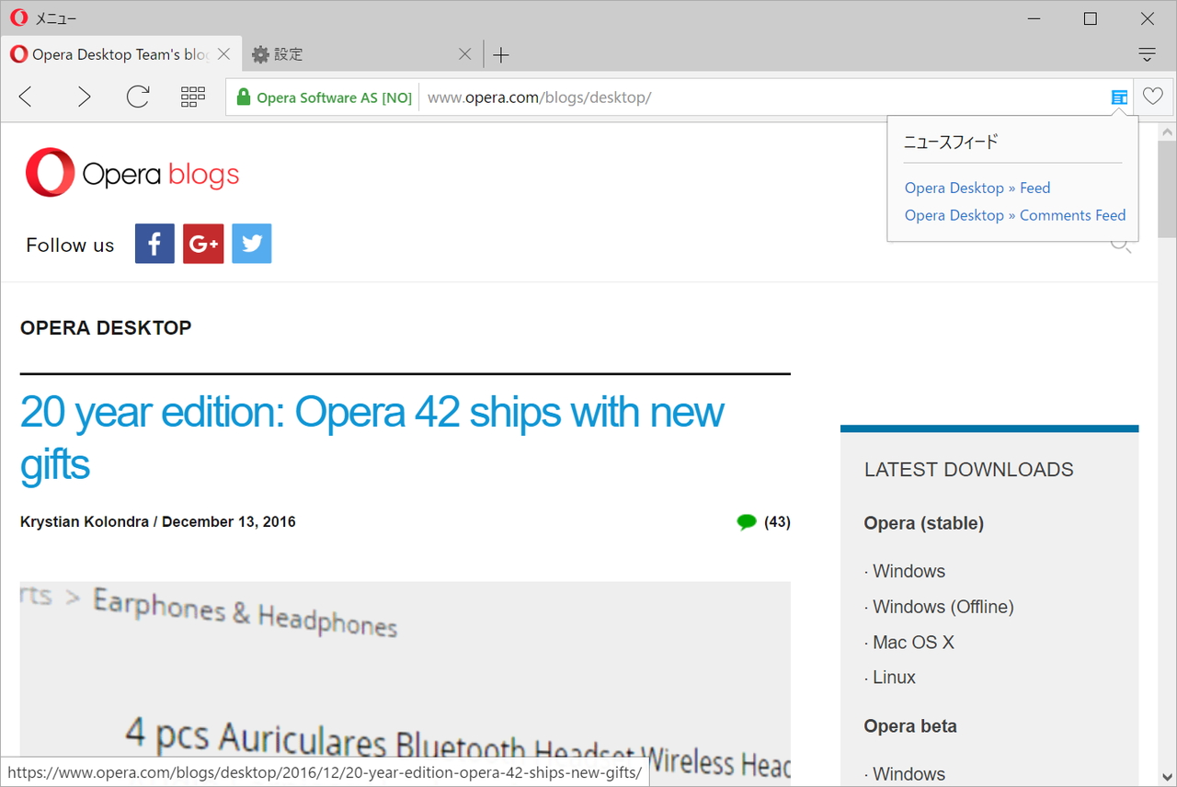Add page to bookmarks with heart icon
This screenshot has width=1177, height=787.
pyautogui.click(x=1153, y=97)
